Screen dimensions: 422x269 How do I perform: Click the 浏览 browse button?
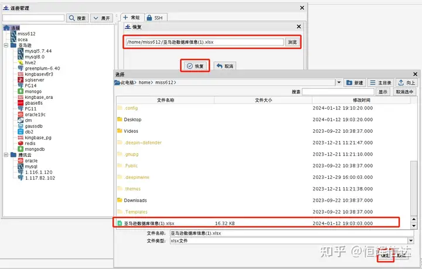pyautogui.click(x=292, y=42)
